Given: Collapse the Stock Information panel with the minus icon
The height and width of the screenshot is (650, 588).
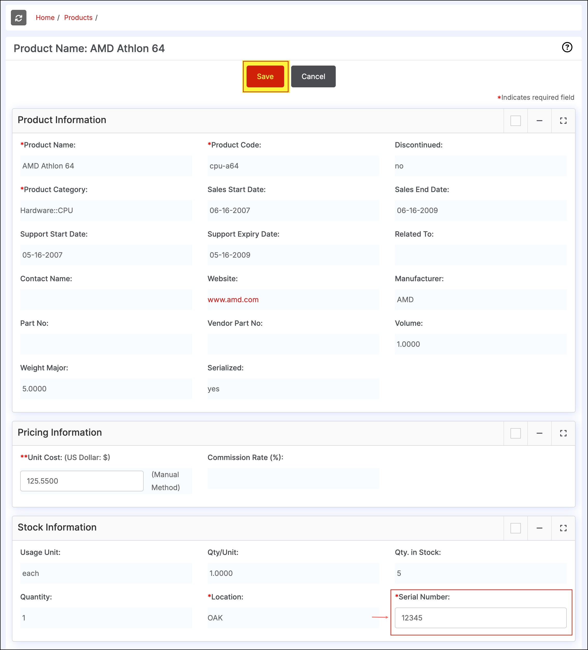Looking at the screenshot, I should [539, 528].
